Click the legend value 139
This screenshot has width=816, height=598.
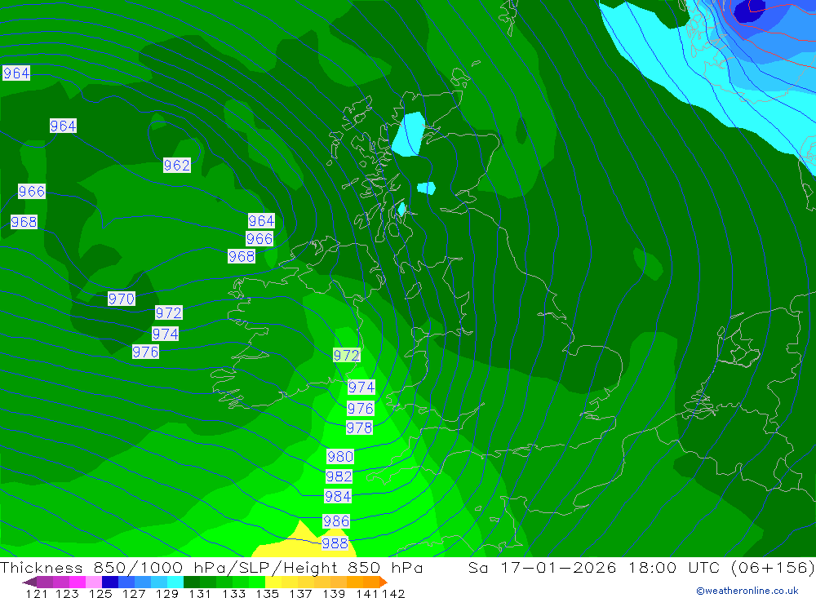(x=334, y=593)
